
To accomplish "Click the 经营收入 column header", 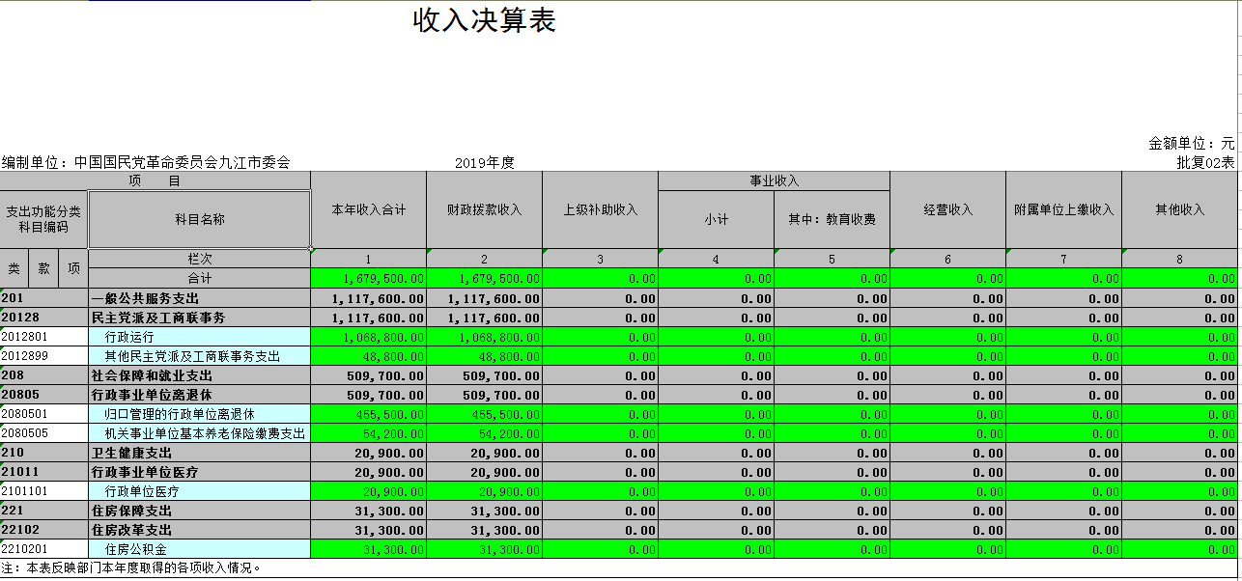I will 947,210.
